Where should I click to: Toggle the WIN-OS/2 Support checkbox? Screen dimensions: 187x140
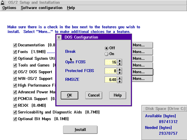pos(15,79)
